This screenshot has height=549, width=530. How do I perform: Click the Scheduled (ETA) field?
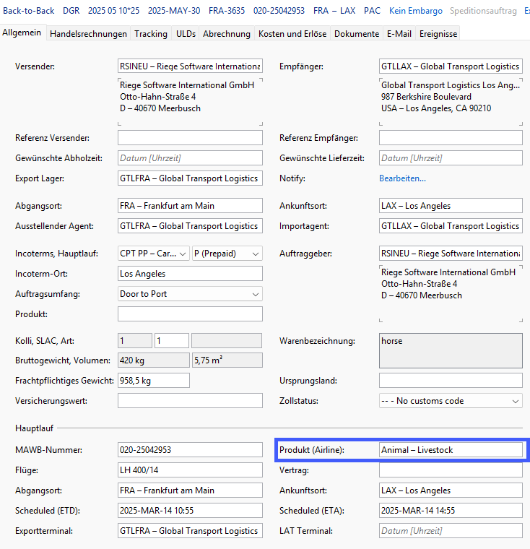click(x=451, y=511)
